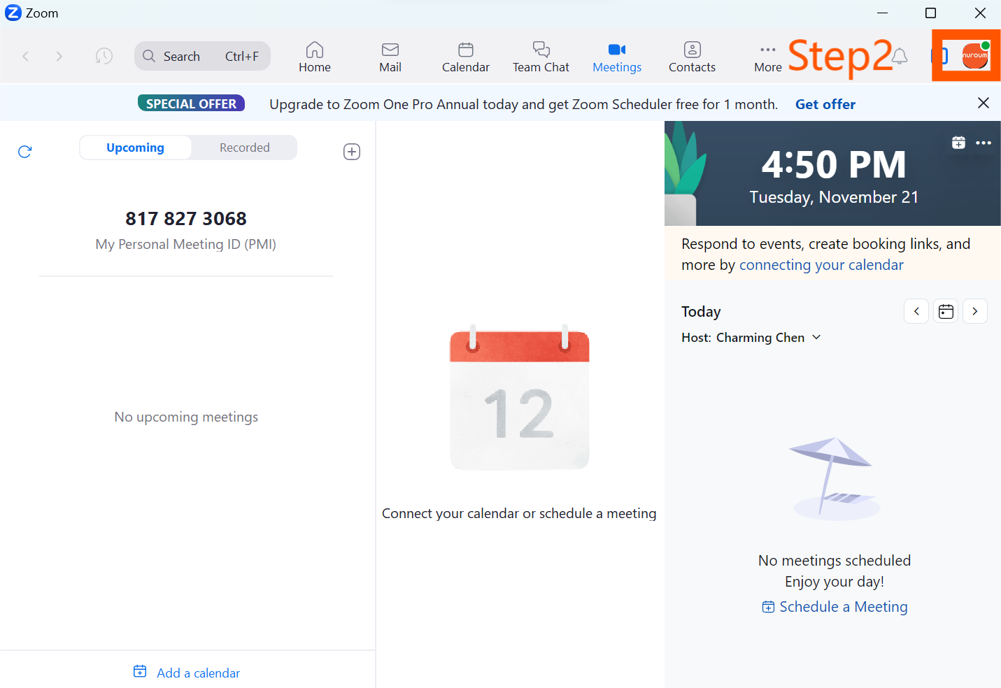The image size is (1001, 688).
Task: Open the Mail tab
Action: point(390,57)
